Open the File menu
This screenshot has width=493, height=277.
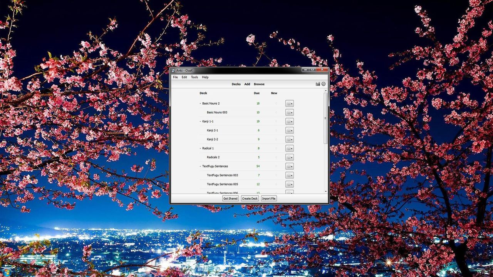175,77
